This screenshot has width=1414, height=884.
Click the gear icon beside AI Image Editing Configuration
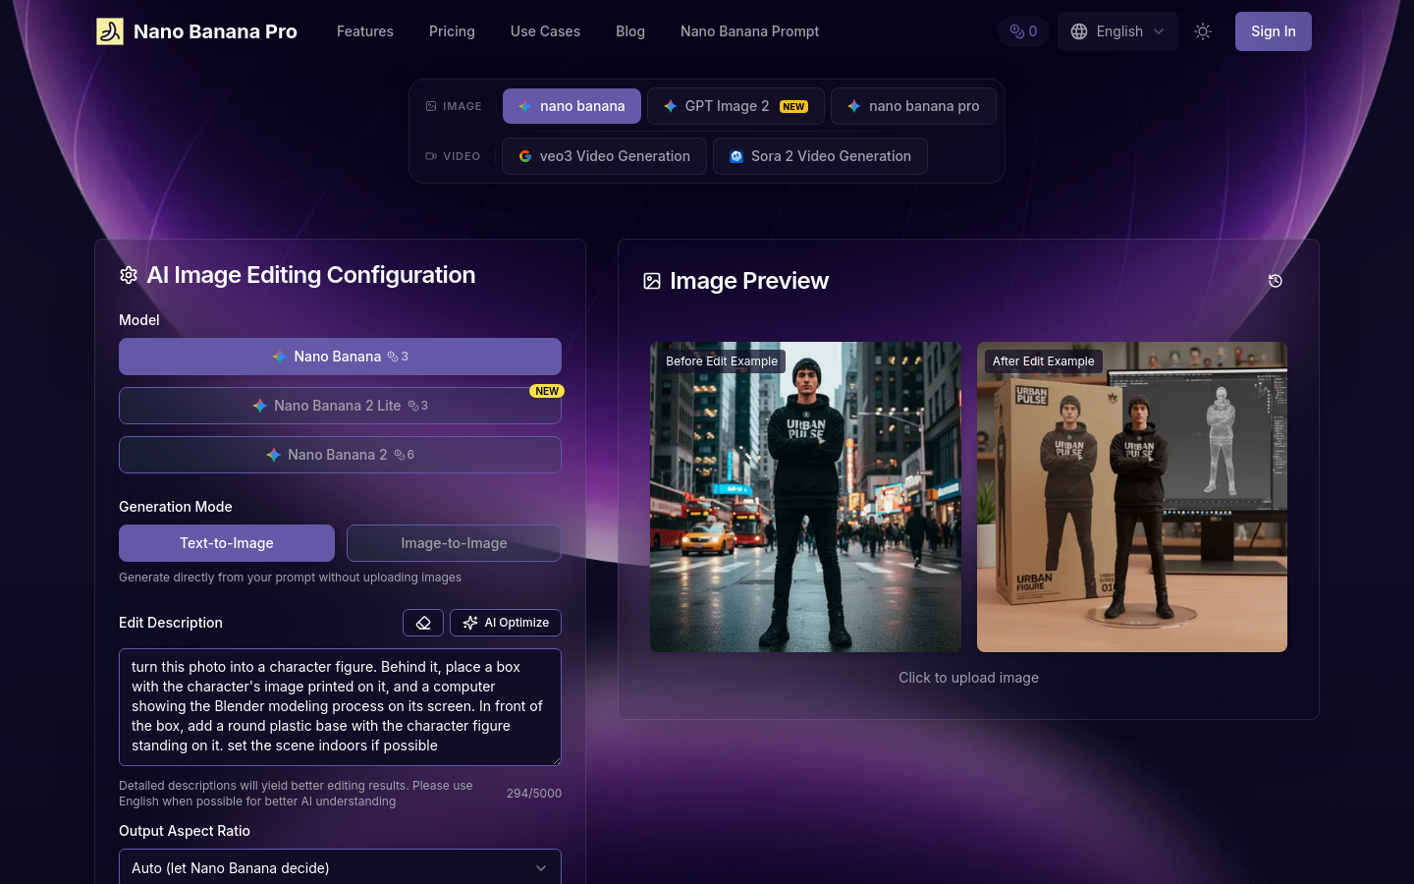(x=129, y=275)
